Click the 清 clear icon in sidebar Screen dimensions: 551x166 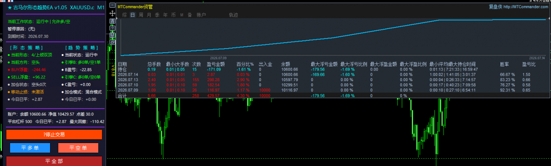(x=112, y=21)
